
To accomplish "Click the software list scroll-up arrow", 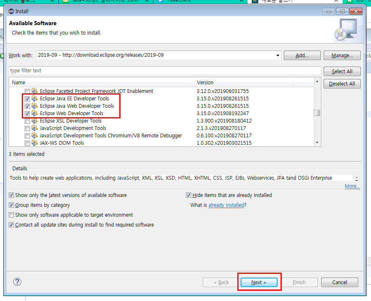I will click(317, 81).
